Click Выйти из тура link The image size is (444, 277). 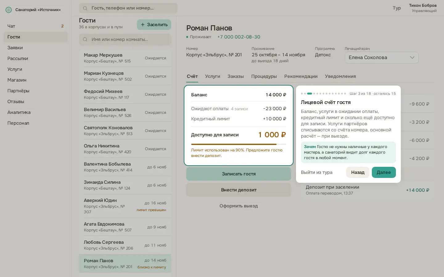tap(317, 172)
